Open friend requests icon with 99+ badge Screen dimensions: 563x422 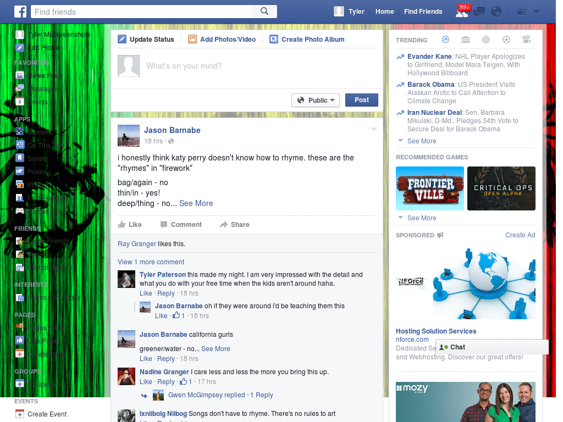462,12
